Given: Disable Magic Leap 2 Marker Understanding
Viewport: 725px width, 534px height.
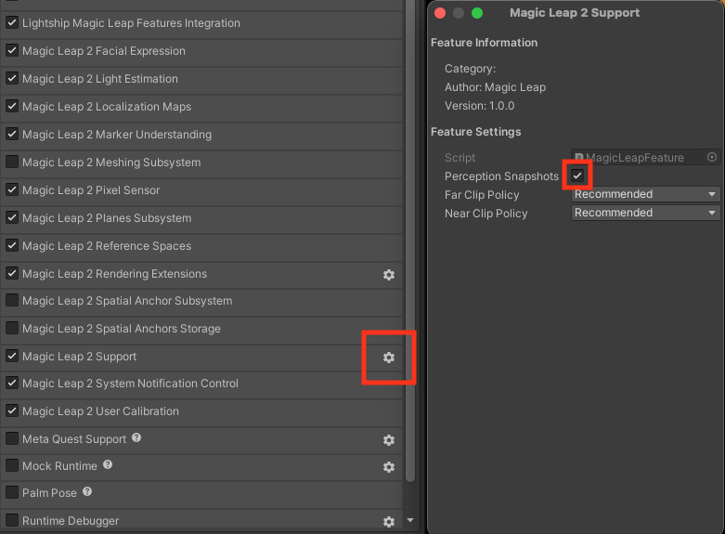Looking at the screenshot, I should click(12, 134).
